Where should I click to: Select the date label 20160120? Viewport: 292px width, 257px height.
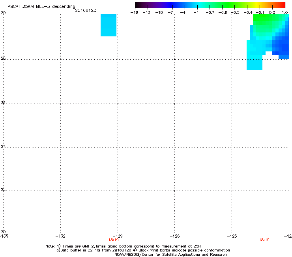coord(86,10)
